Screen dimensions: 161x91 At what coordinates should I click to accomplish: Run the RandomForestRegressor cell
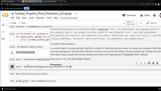pyautogui.click(x=12, y=66)
